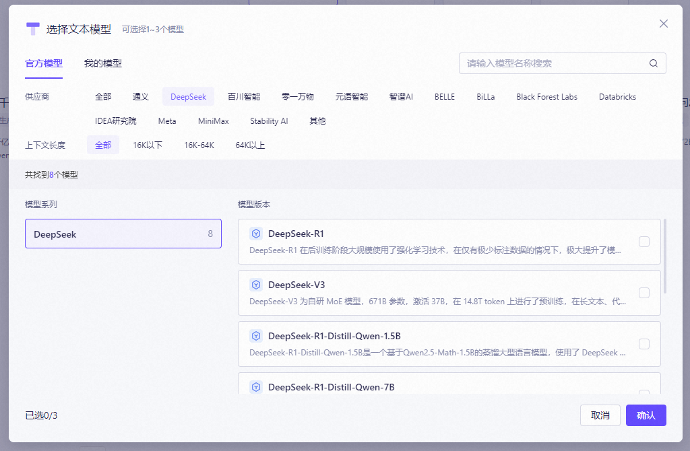Filter supplier by Stability AI
The width and height of the screenshot is (690, 451).
pos(269,121)
